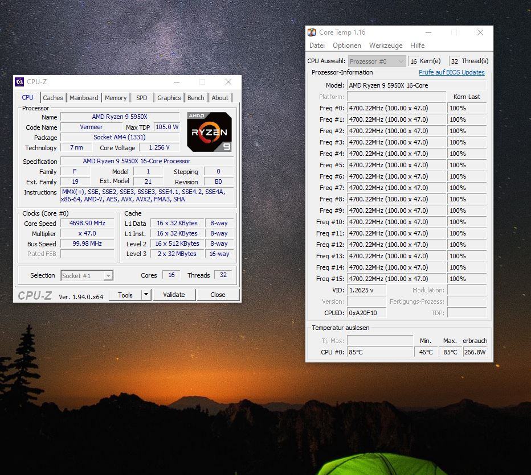Click the VID value 1.2625 v

click(367, 290)
